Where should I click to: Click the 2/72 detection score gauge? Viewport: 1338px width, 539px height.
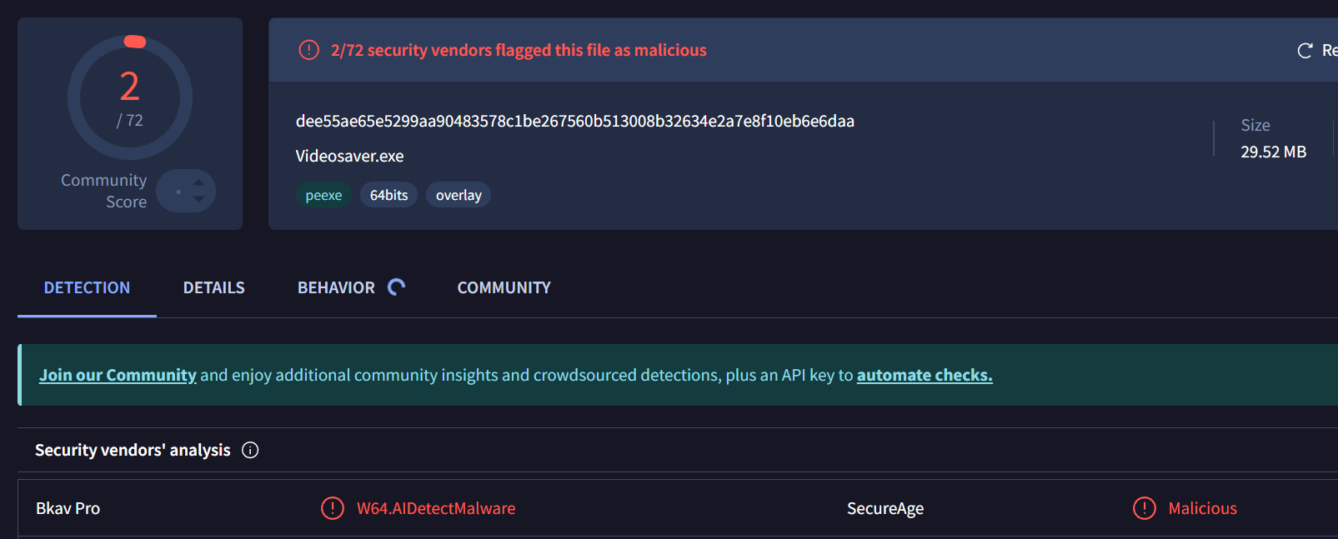(x=130, y=97)
